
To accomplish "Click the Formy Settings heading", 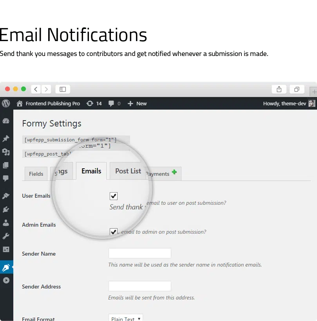I will click(x=52, y=123).
